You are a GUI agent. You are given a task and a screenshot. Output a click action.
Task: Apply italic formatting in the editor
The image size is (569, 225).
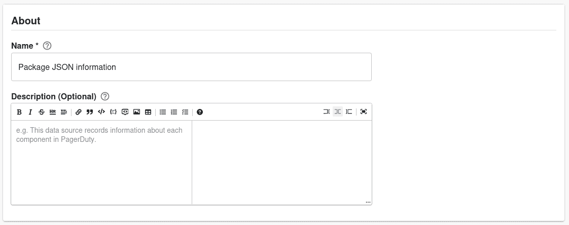(x=30, y=112)
